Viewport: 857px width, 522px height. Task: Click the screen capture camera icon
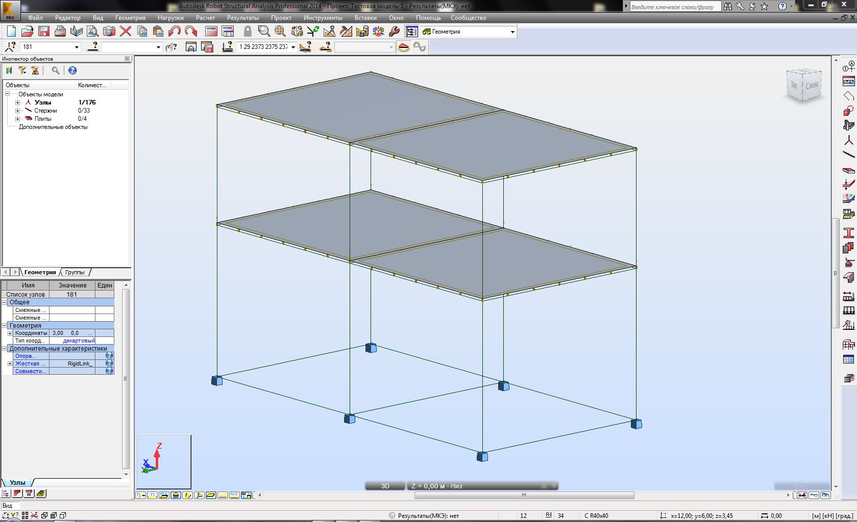coord(109,32)
